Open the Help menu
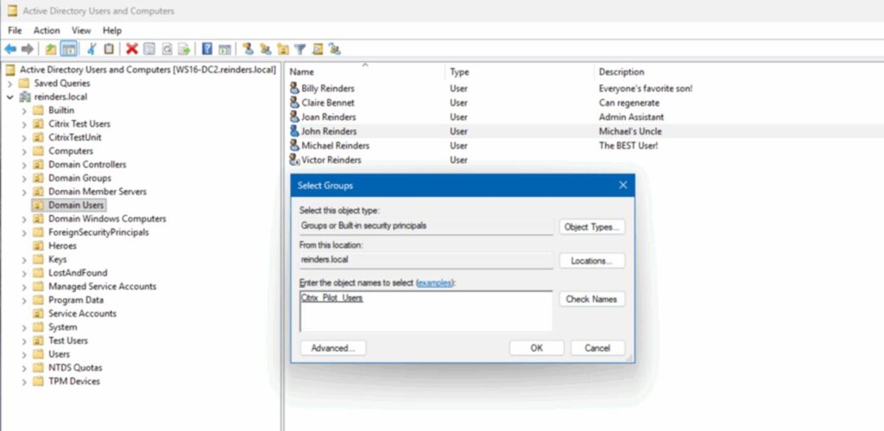This screenshot has width=884, height=431. [x=111, y=30]
